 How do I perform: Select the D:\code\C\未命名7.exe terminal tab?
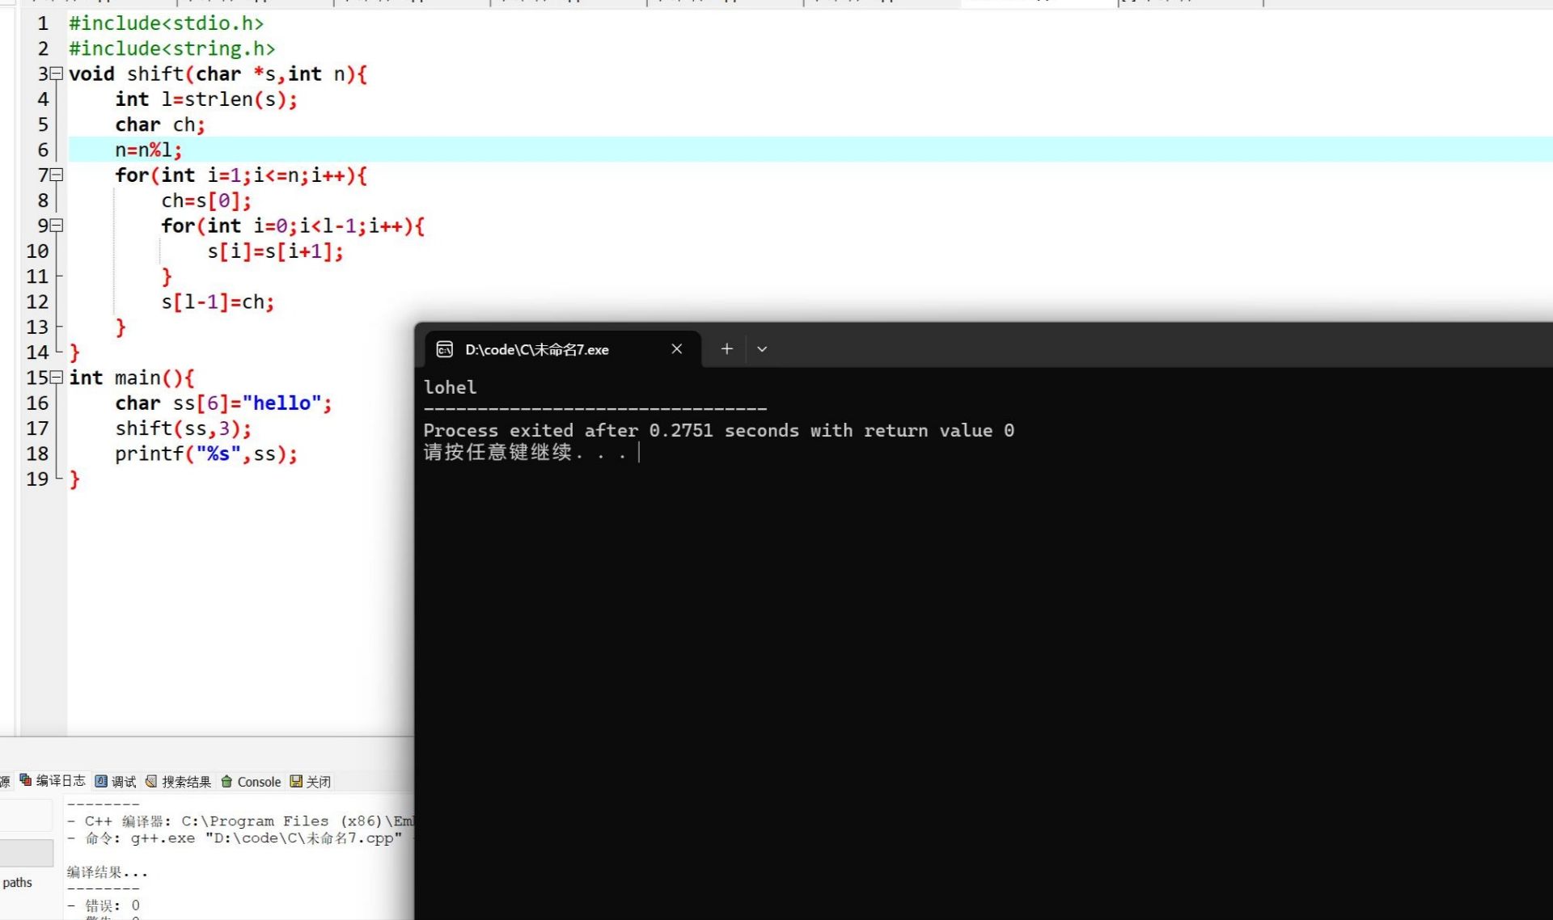point(536,349)
